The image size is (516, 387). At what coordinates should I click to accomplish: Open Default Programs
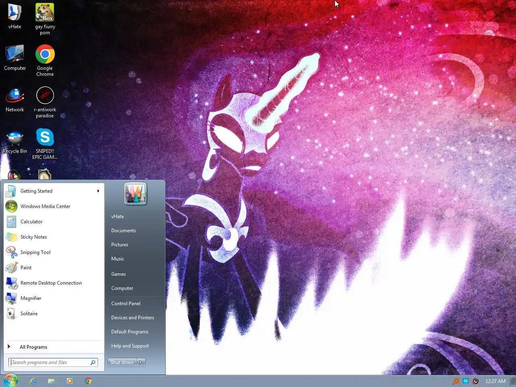tap(130, 332)
